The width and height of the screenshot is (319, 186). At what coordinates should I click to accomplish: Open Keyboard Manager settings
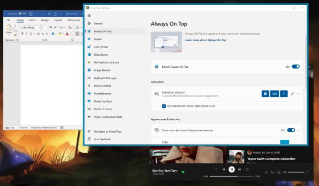tap(116, 78)
